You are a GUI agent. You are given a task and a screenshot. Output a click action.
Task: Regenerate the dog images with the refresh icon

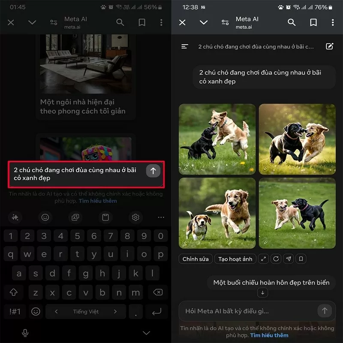tap(276, 259)
